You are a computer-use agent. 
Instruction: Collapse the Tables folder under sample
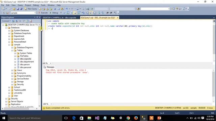pyautogui.click(x=12, y=50)
